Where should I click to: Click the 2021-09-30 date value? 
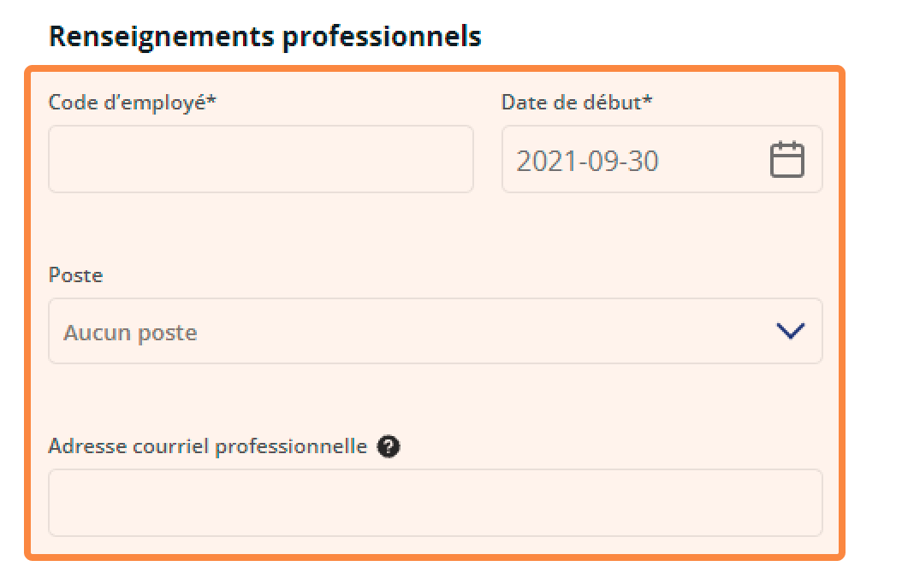pos(587,161)
